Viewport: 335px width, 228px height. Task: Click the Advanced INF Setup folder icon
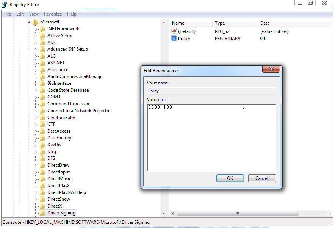42,49
